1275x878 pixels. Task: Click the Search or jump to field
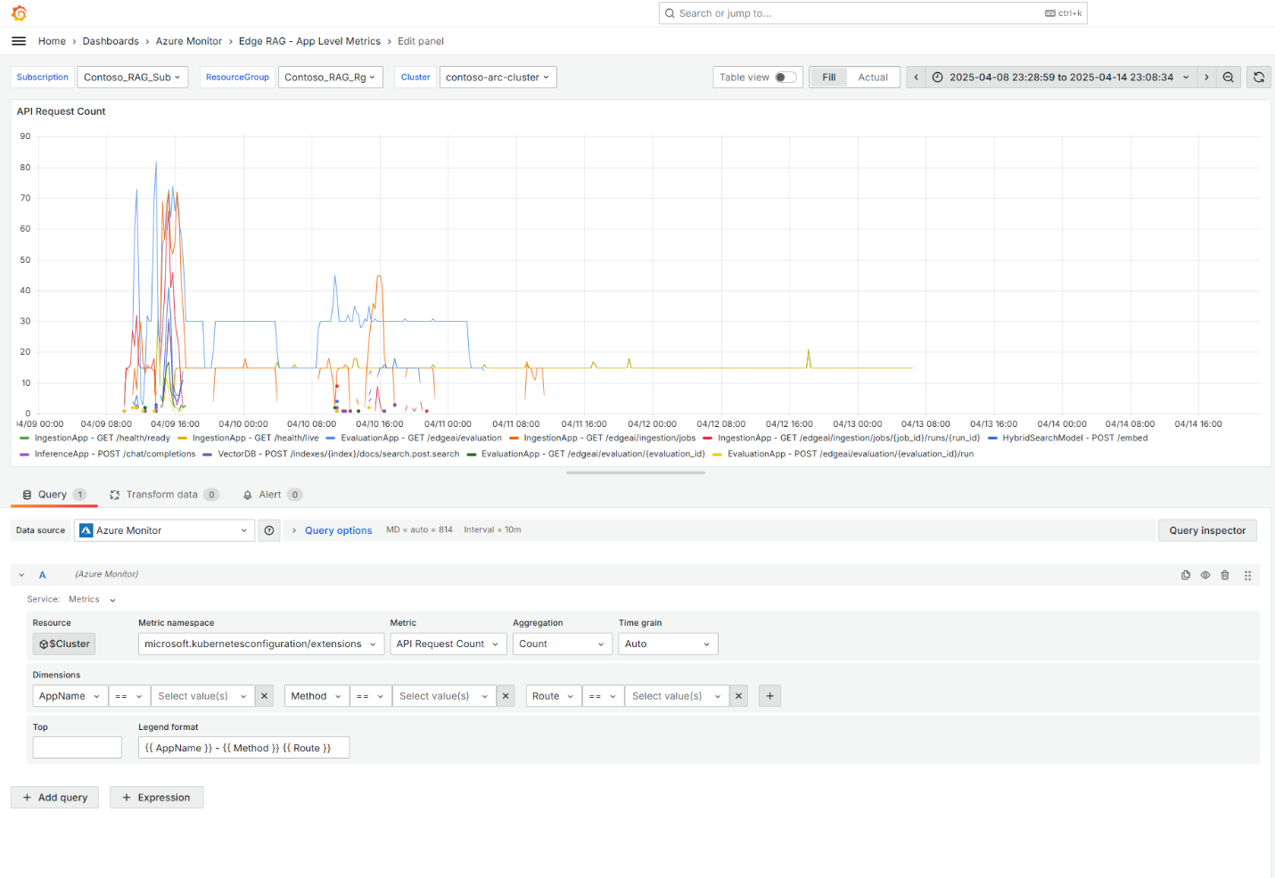pos(873,13)
